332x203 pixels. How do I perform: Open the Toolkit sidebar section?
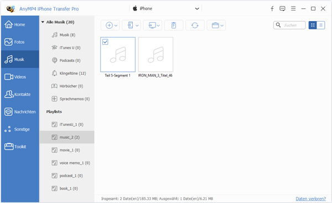click(x=20, y=147)
